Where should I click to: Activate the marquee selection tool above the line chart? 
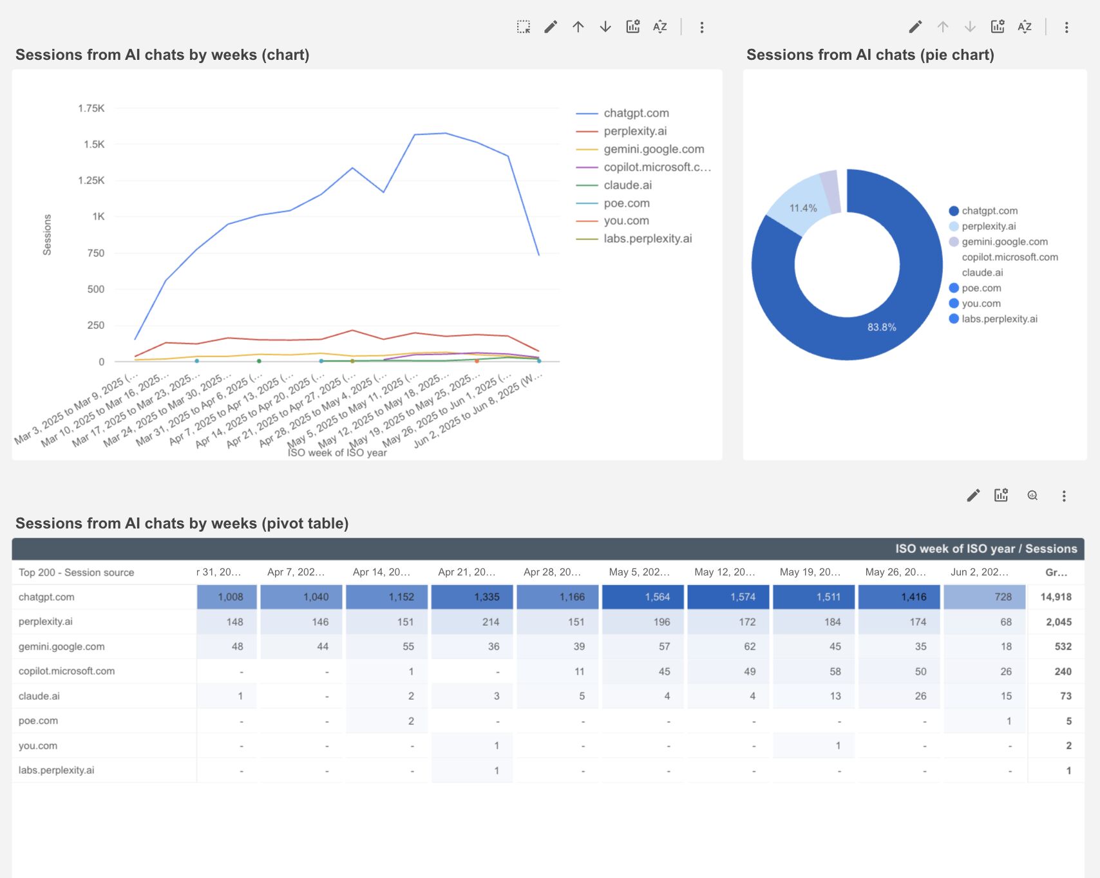pyautogui.click(x=524, y=27)
